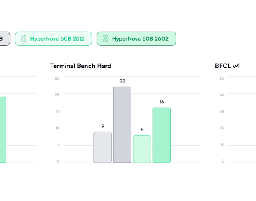Click the 80 axis label on BFCL chart
Screen dimensions: 256x201
click(x=222, y=79)
